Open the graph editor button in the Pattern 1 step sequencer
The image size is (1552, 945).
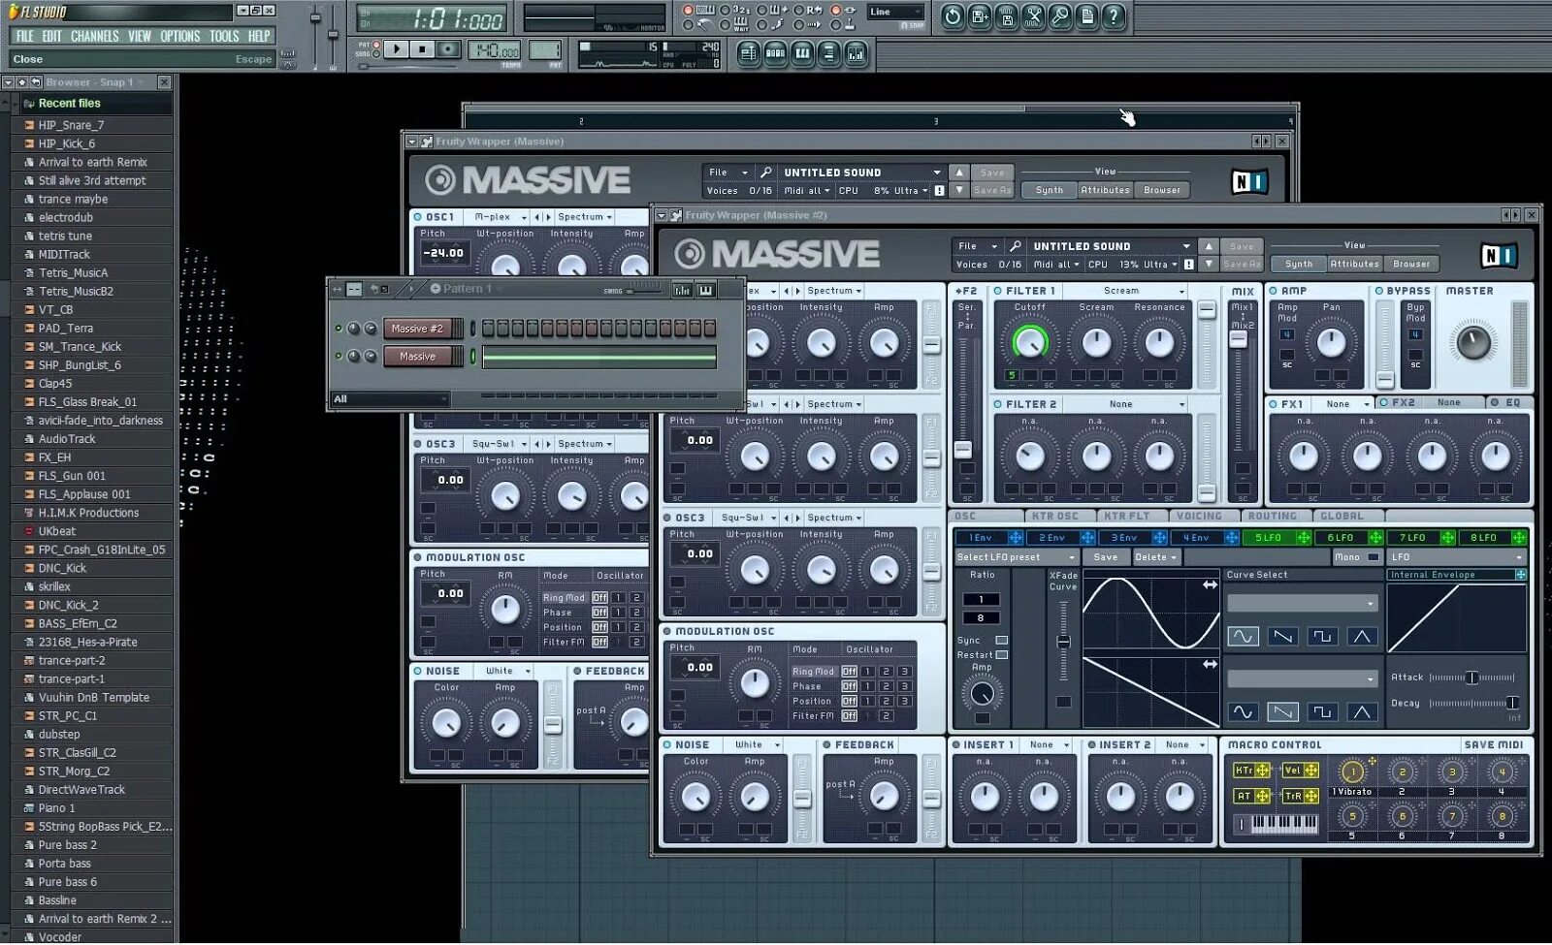pyautogui.click(x=682, y=290)
